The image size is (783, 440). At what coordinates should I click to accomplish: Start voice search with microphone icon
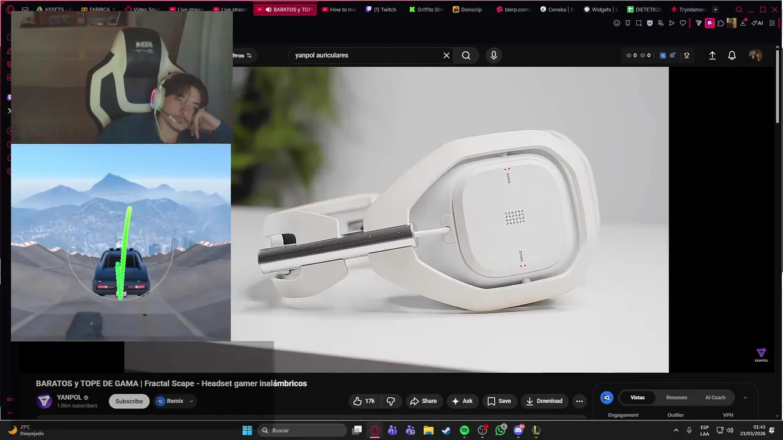494,56
